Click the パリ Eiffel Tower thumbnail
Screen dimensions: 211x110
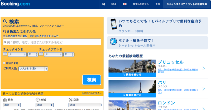[132, 87]
